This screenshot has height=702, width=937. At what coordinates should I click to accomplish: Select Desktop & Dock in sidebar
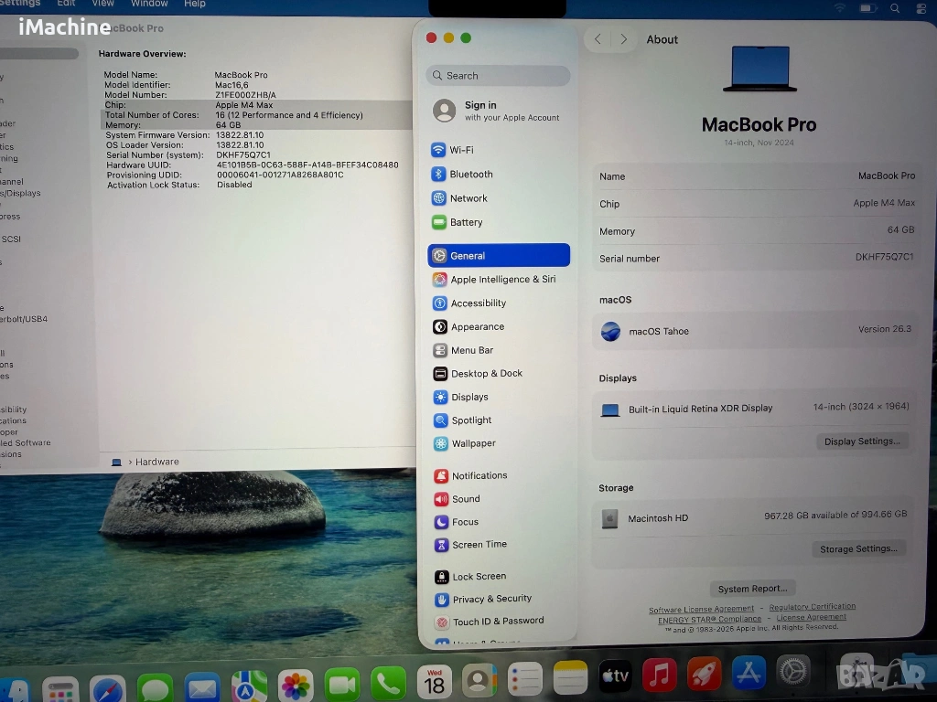point(486,374)
